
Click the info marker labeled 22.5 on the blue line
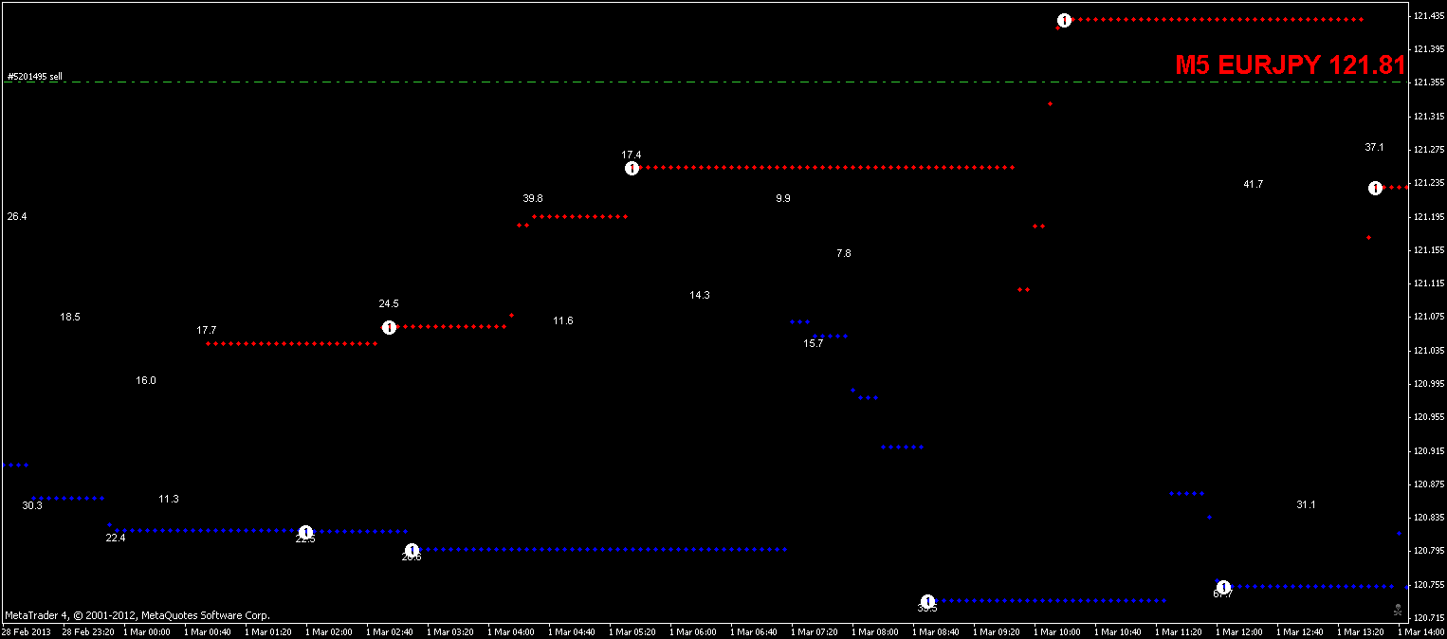click(305, 531)
